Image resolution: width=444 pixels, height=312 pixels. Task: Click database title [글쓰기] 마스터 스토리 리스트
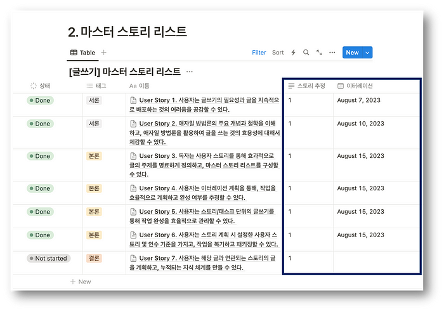click(x=124, y=72)
